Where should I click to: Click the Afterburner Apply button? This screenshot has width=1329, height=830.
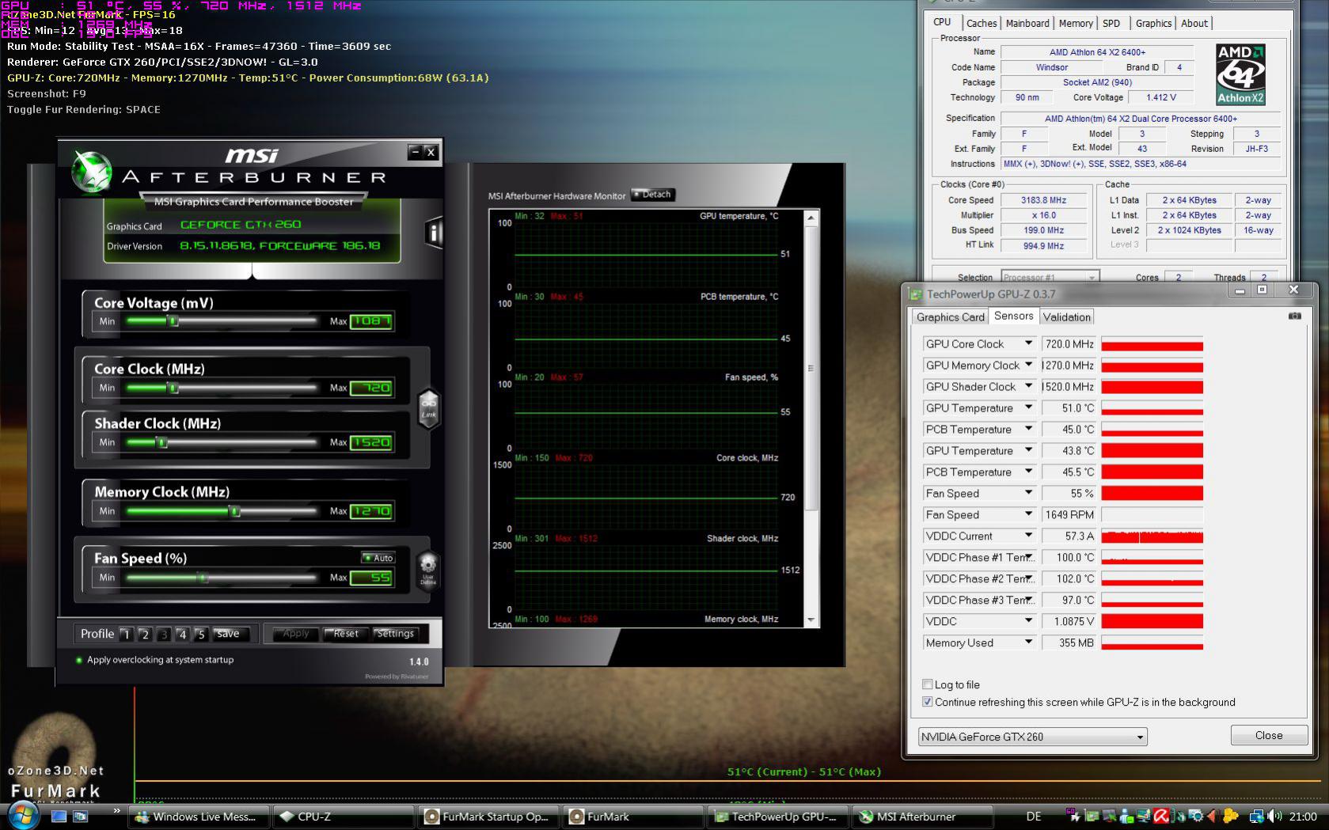[295, 634]
